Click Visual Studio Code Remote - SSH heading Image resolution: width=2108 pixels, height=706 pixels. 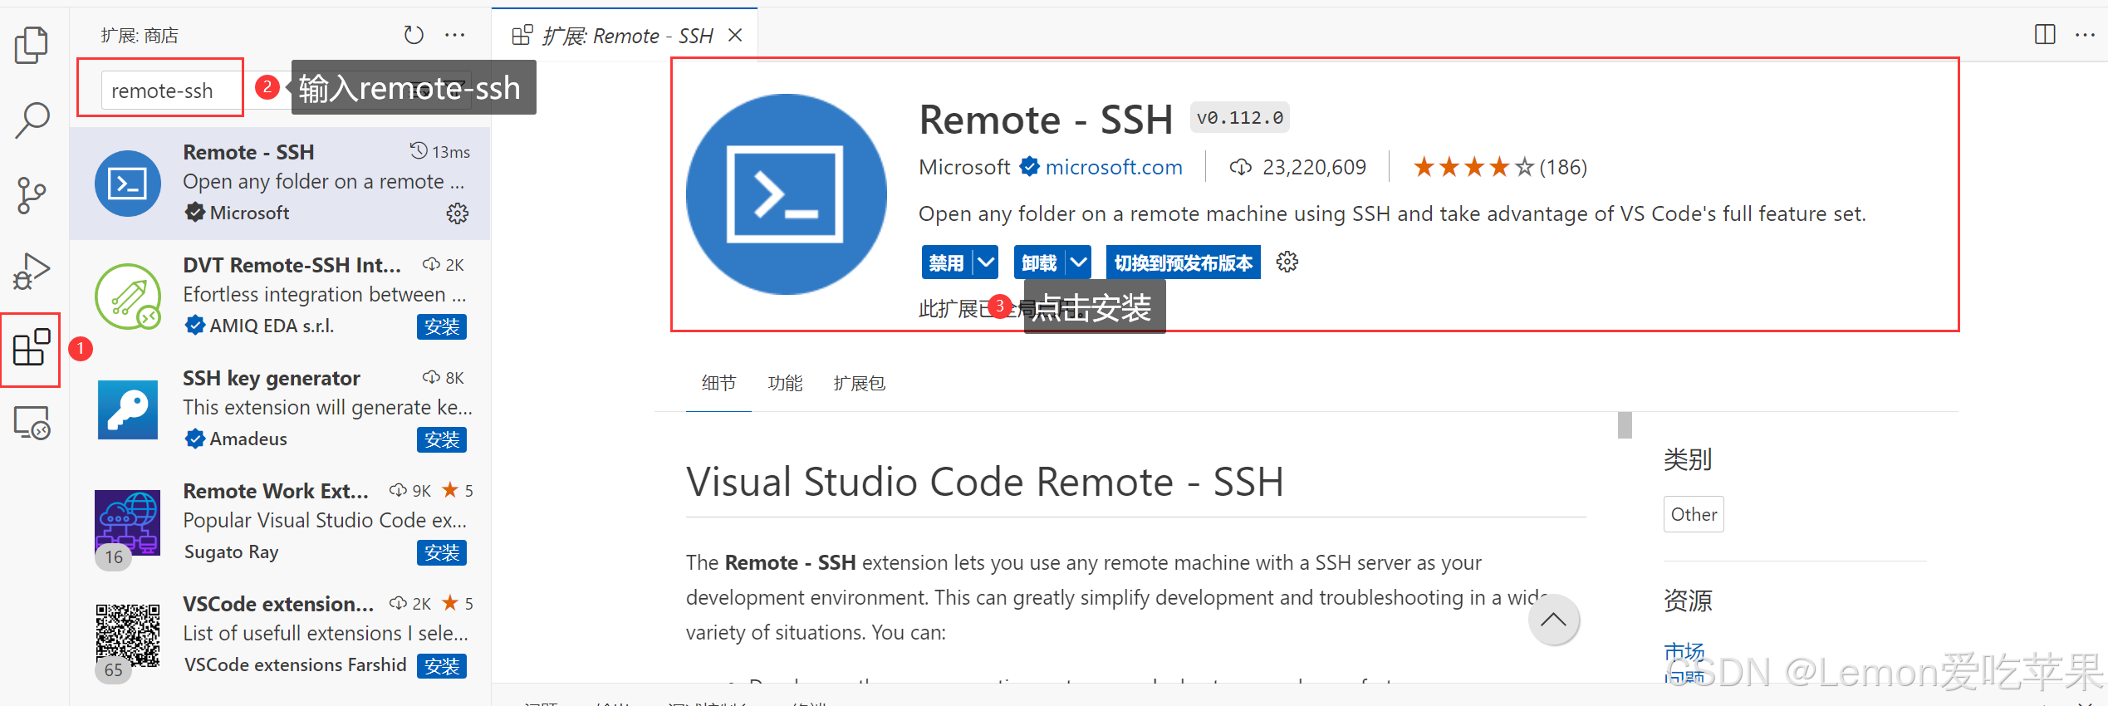pyautogui.click(x=984, y=482)
